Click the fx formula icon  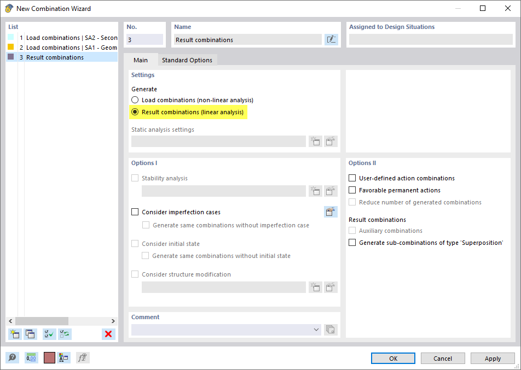tap(83, 357)
